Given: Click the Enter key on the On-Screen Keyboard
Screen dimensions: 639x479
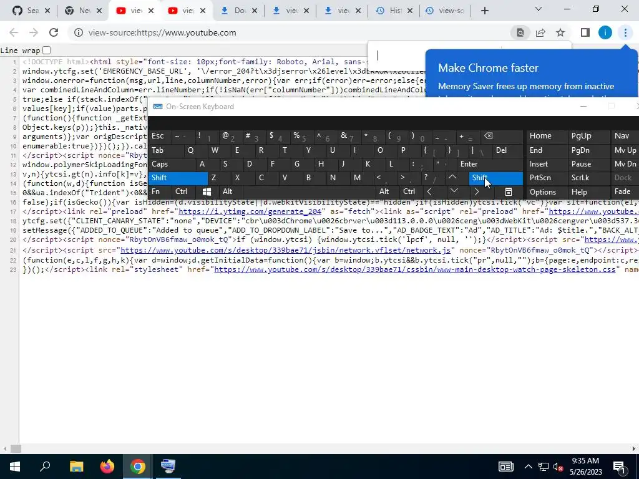Looking at the screenshot, I should pyautogui.click(x=490, y=164).
